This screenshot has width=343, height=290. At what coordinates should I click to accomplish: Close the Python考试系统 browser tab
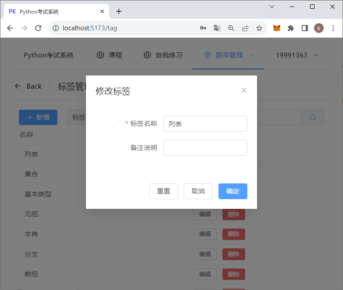pos(102,11)
